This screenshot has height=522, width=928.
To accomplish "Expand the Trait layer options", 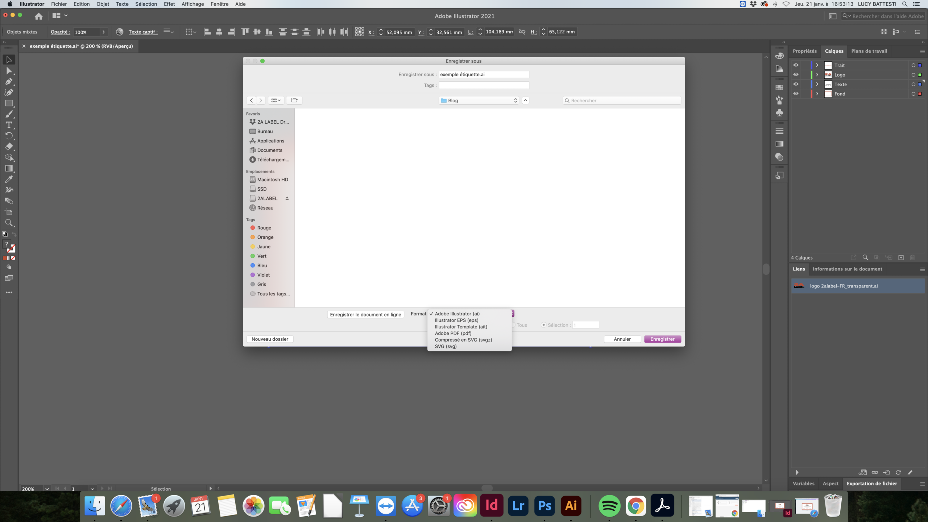I will (817, 65).
